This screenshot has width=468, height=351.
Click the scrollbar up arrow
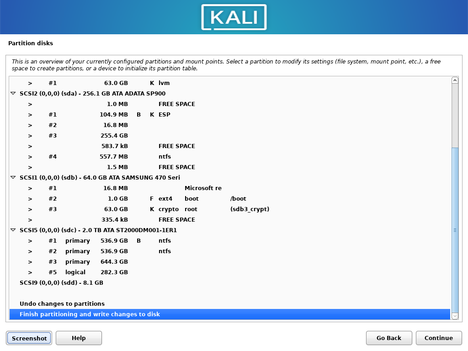click(455, 80)
